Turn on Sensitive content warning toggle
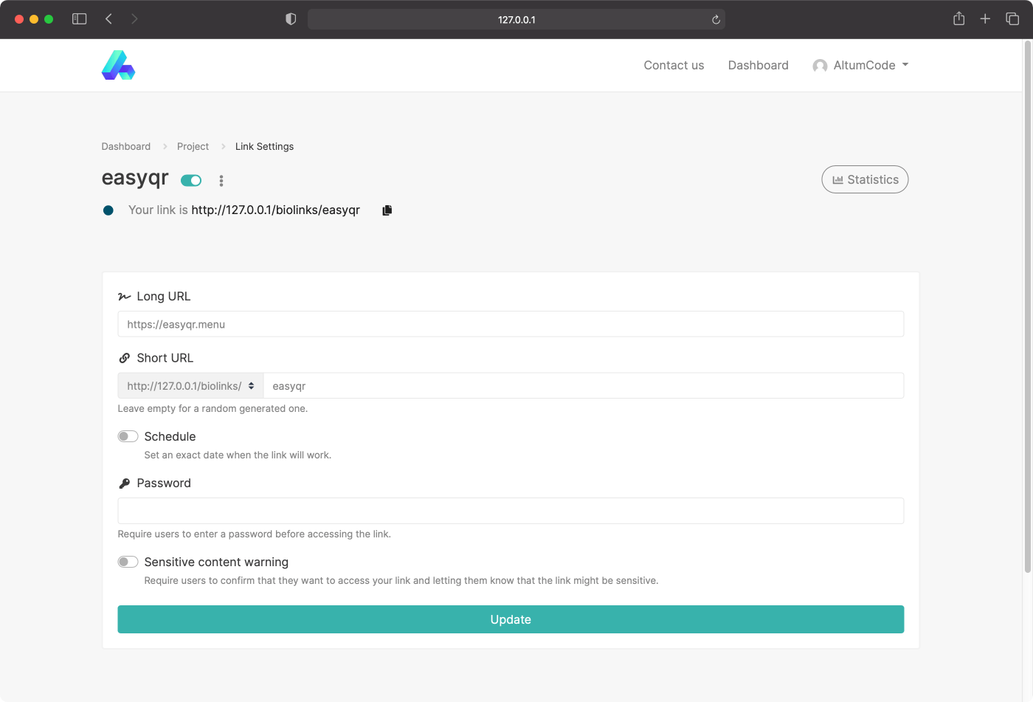1033x702 pixels. (128, 562)
